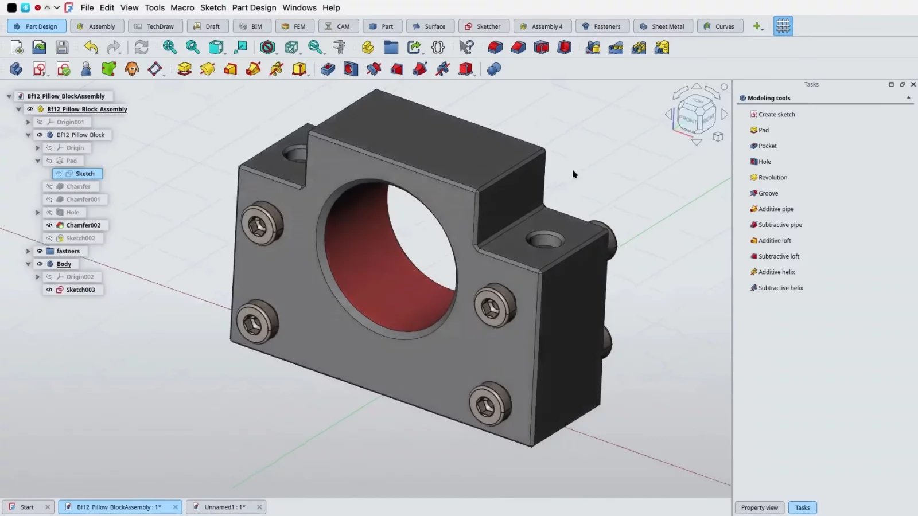The height and width of the screenshot is (516, 918).
Task: Add a workbench with the green plus
Action: click(757, 26)
